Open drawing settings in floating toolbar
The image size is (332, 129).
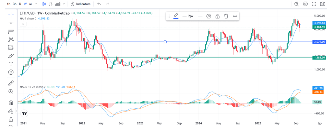pyautogui.click(x=209, y=16)
